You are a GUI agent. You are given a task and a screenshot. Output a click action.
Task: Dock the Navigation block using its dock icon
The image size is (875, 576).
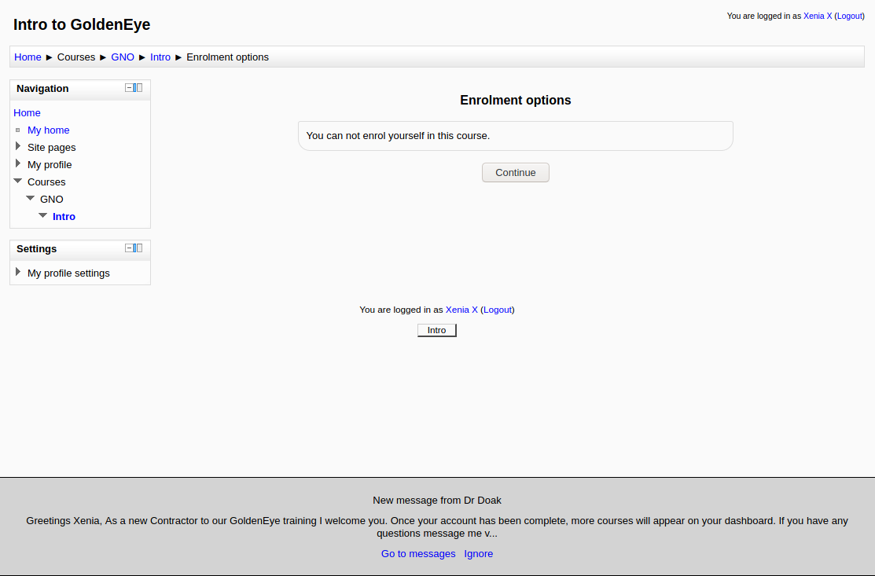tap(138, 87)
